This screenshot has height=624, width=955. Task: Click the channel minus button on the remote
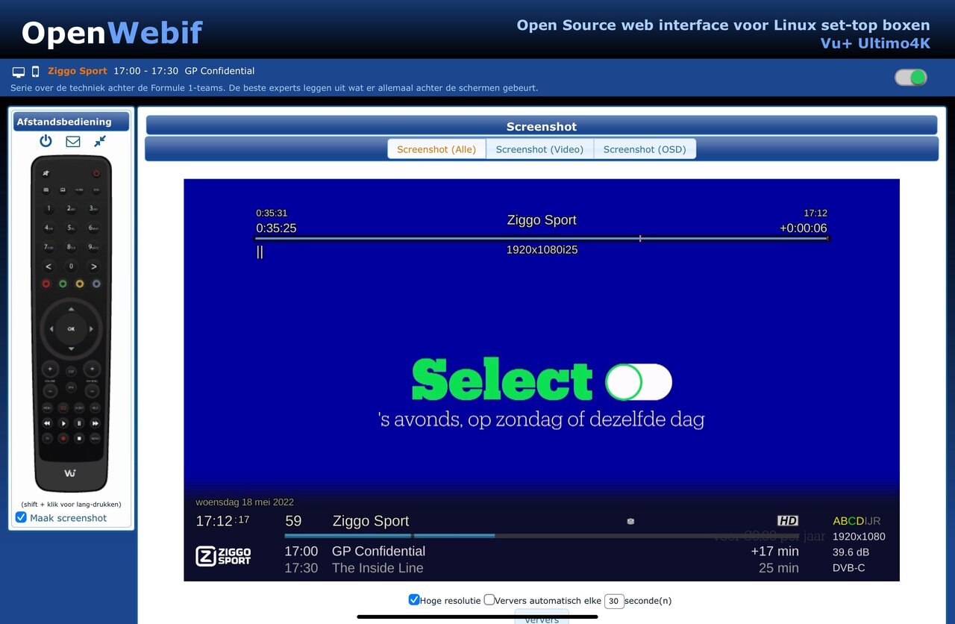(92, 390)
